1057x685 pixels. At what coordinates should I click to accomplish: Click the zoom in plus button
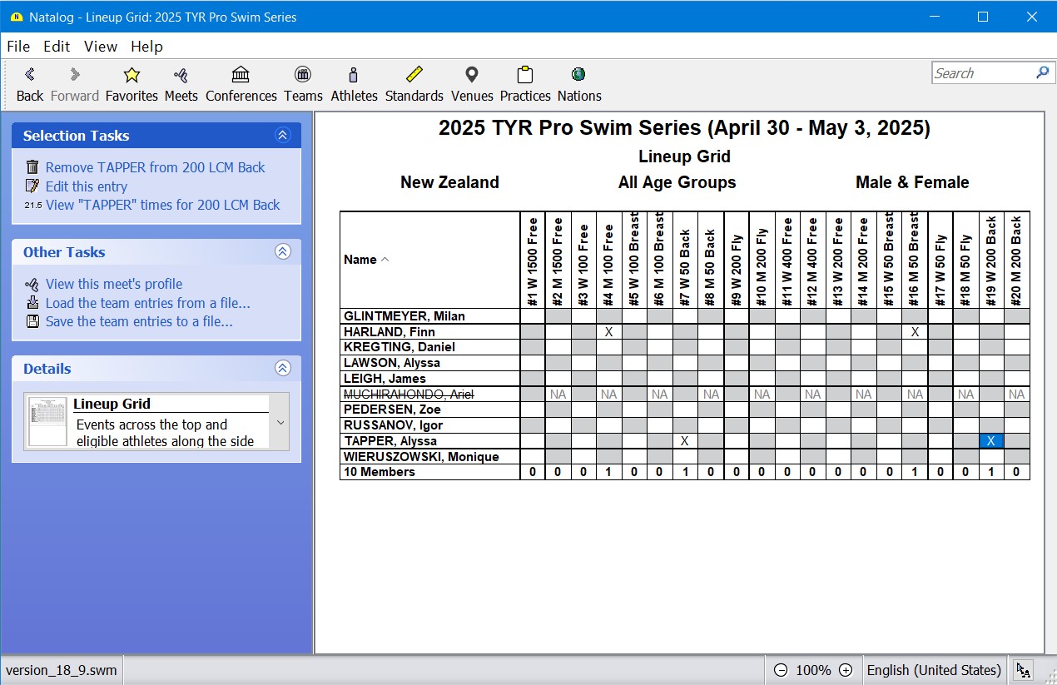(846, 670)
